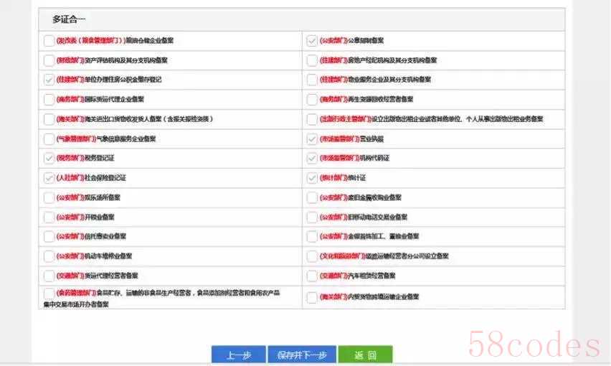Select the 国际货运代理企业备案 checkbox
The width and height of the screenshot is (611, 366).
coord(49,99)
